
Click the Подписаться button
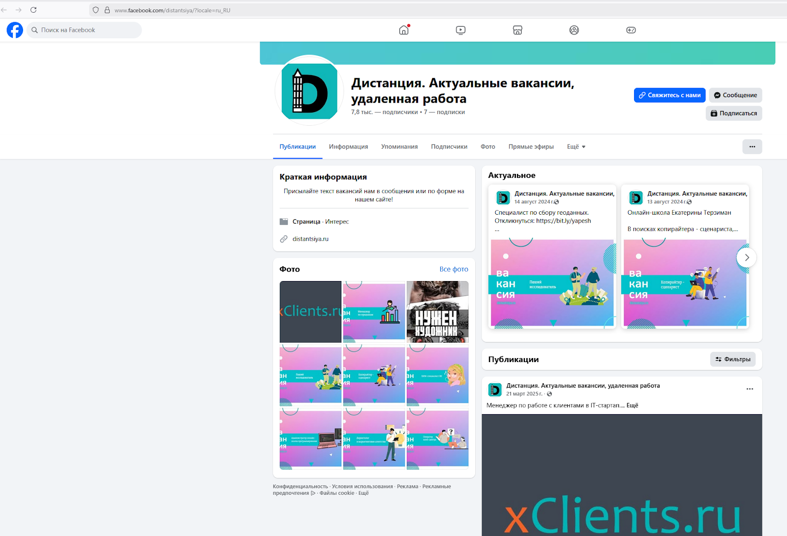(x=733, y=113)
